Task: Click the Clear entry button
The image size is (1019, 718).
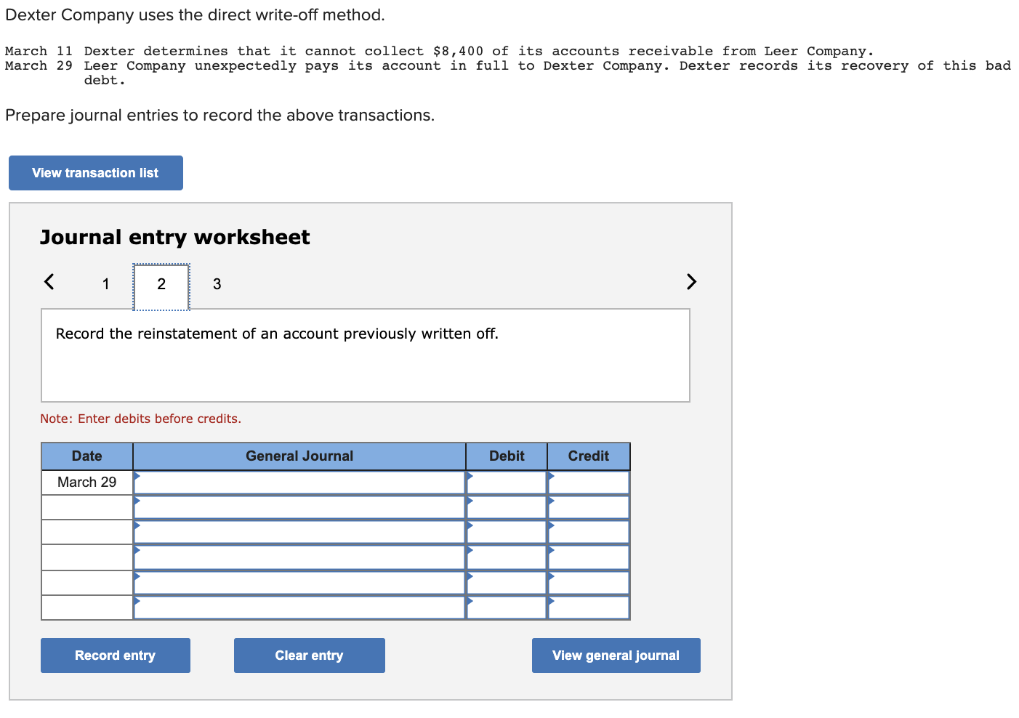Action: tap(310, 656)
